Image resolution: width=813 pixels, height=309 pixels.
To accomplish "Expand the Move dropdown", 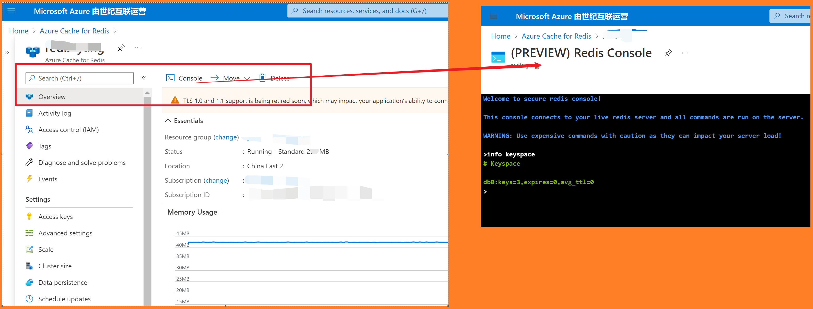I will point(247,78).
